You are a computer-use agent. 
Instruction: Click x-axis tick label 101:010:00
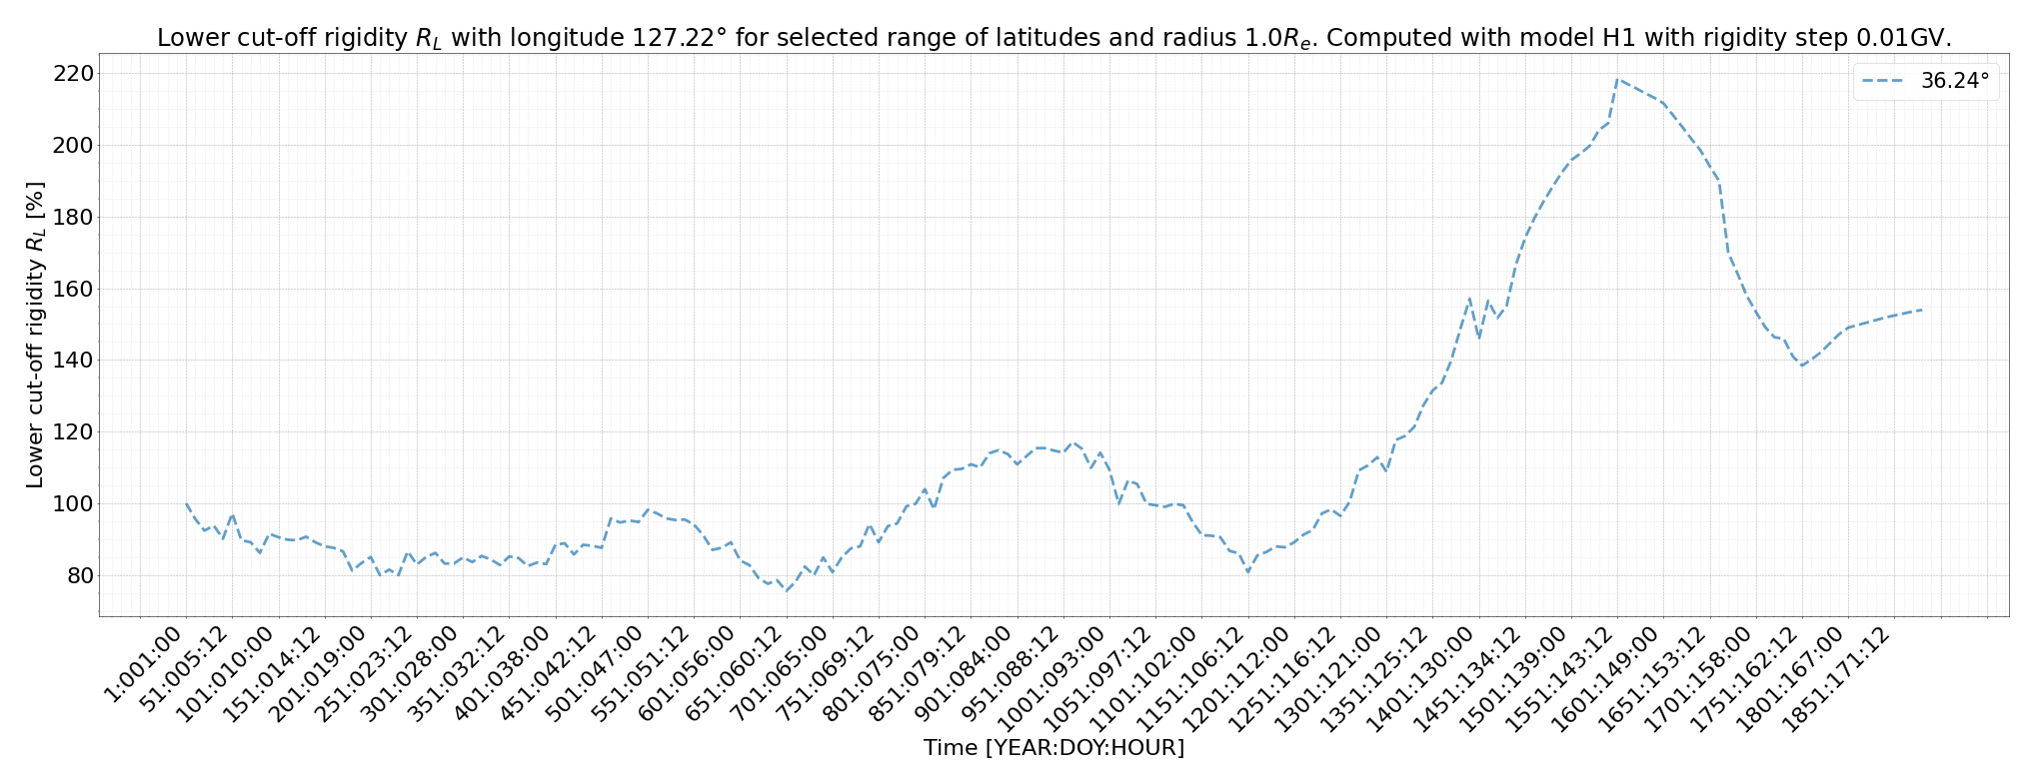pyautogui.click(x=226, y=674)
